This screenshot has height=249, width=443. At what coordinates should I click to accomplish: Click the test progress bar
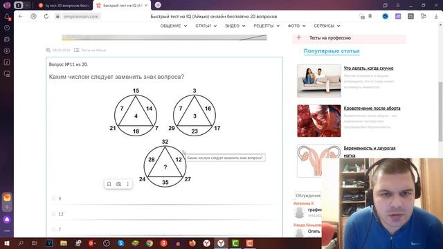[164, 37]
